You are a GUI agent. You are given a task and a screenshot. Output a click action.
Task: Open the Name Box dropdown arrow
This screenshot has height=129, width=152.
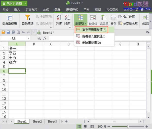29,38
